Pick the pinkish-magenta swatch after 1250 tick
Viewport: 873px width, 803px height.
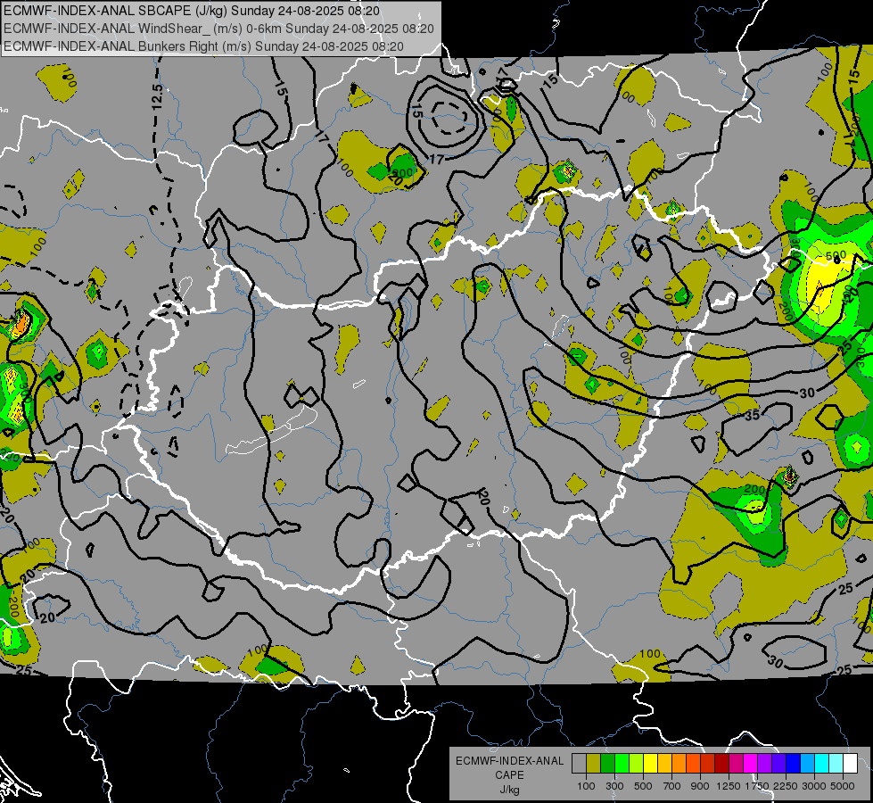[x=736, y=763]
